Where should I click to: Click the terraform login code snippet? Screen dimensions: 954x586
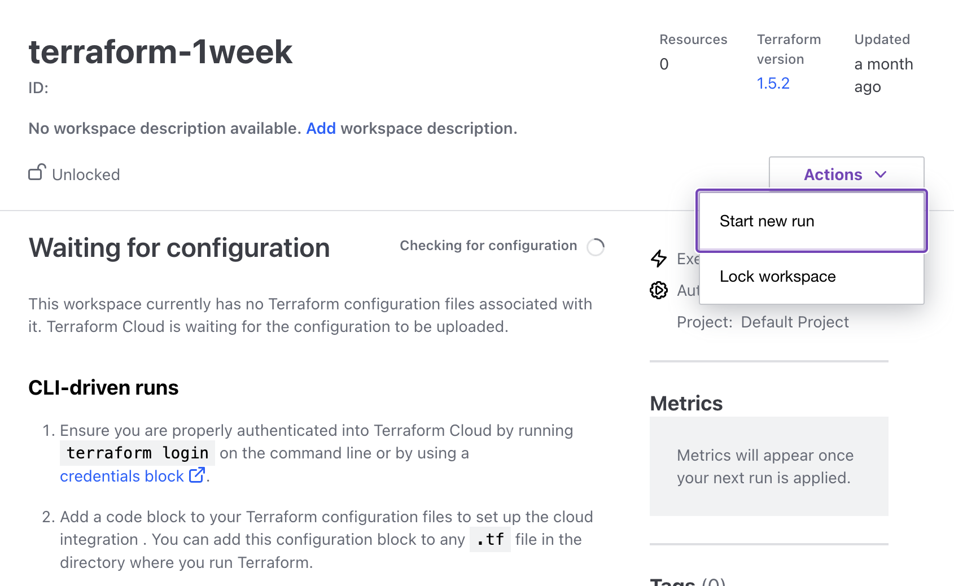(x=137, y=452)
